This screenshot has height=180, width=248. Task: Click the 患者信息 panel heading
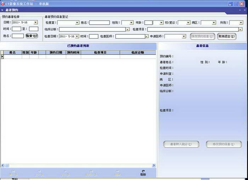point(202,46)
